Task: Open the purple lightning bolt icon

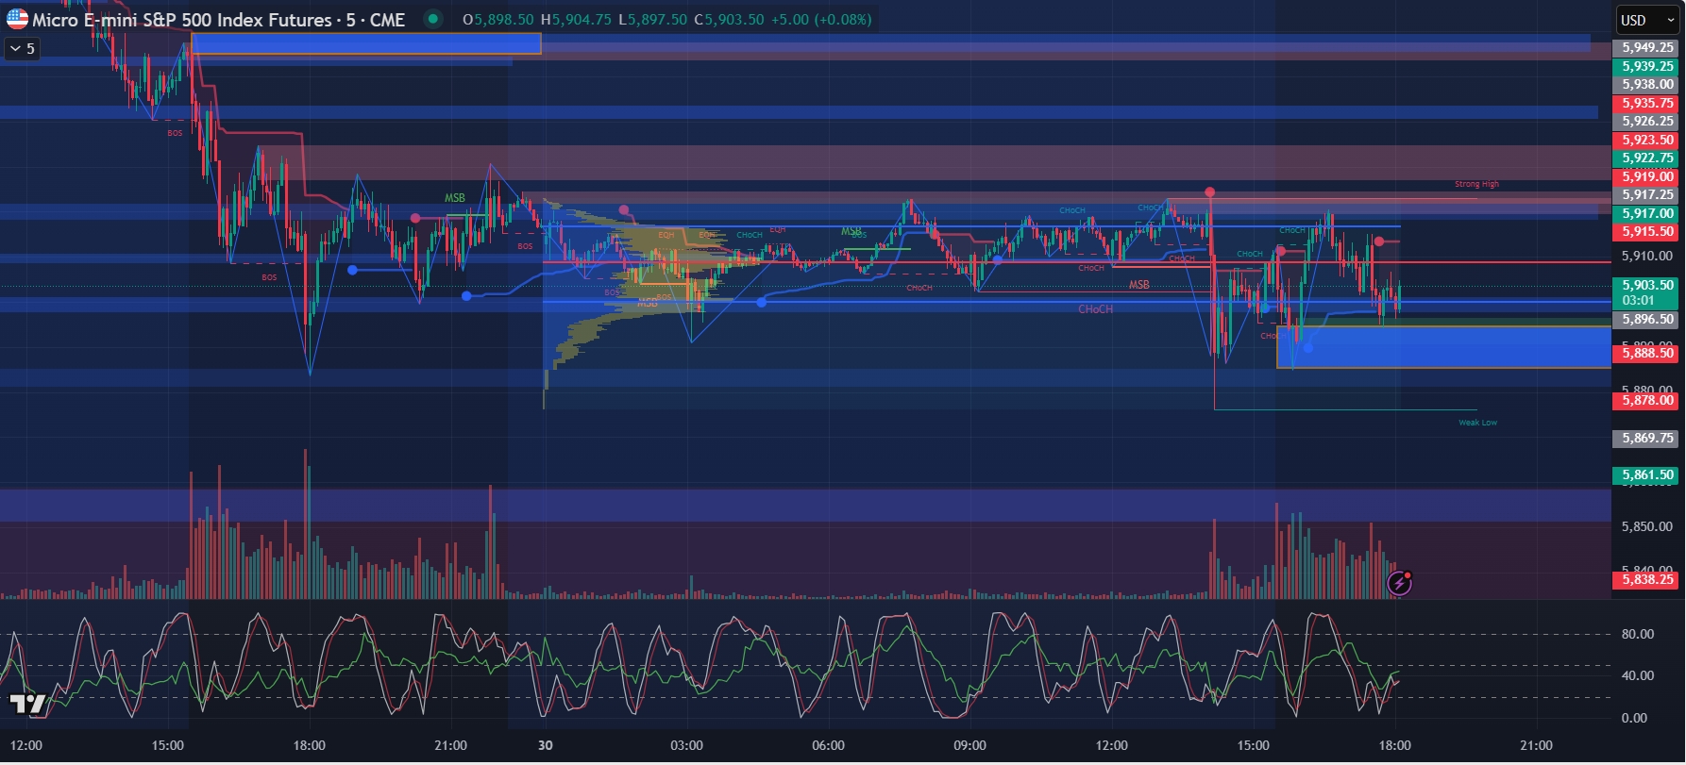Action: click(x=1399, y=584)
